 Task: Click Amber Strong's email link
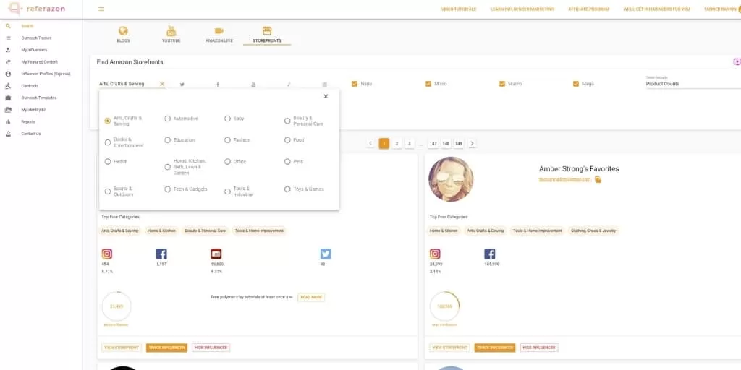(x=565, y=180)
